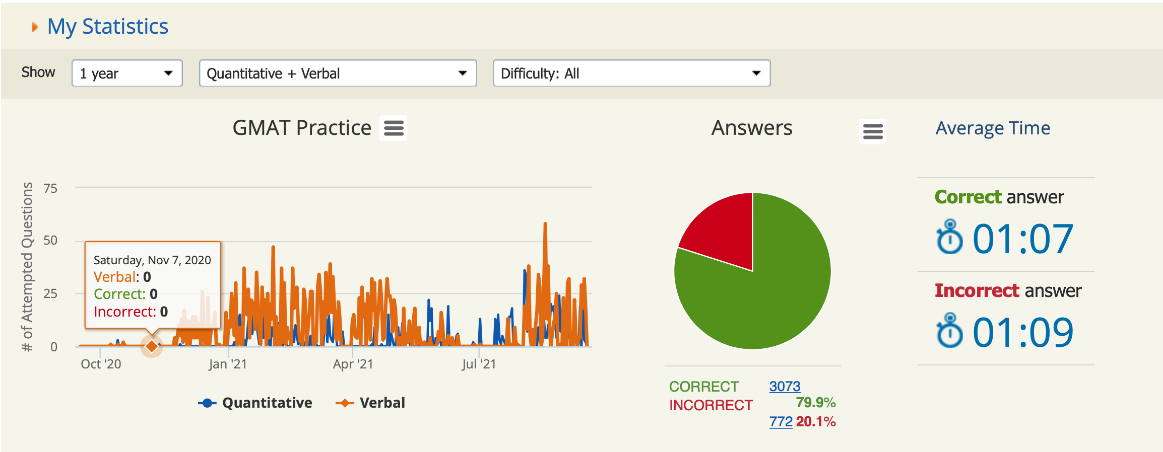
Task: Click the Jul '21 axis label
Action: tap(479, 364)
